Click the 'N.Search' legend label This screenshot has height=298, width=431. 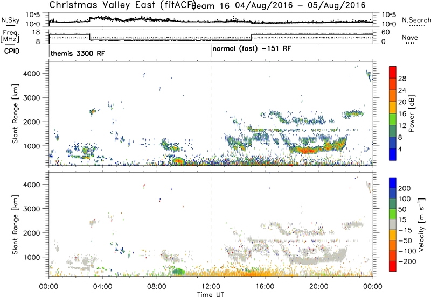tap(416, 20)
